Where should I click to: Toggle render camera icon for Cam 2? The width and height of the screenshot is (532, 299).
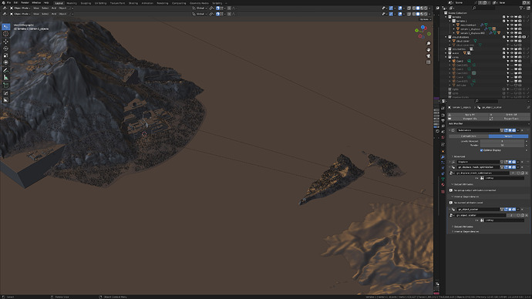point(520,61)
